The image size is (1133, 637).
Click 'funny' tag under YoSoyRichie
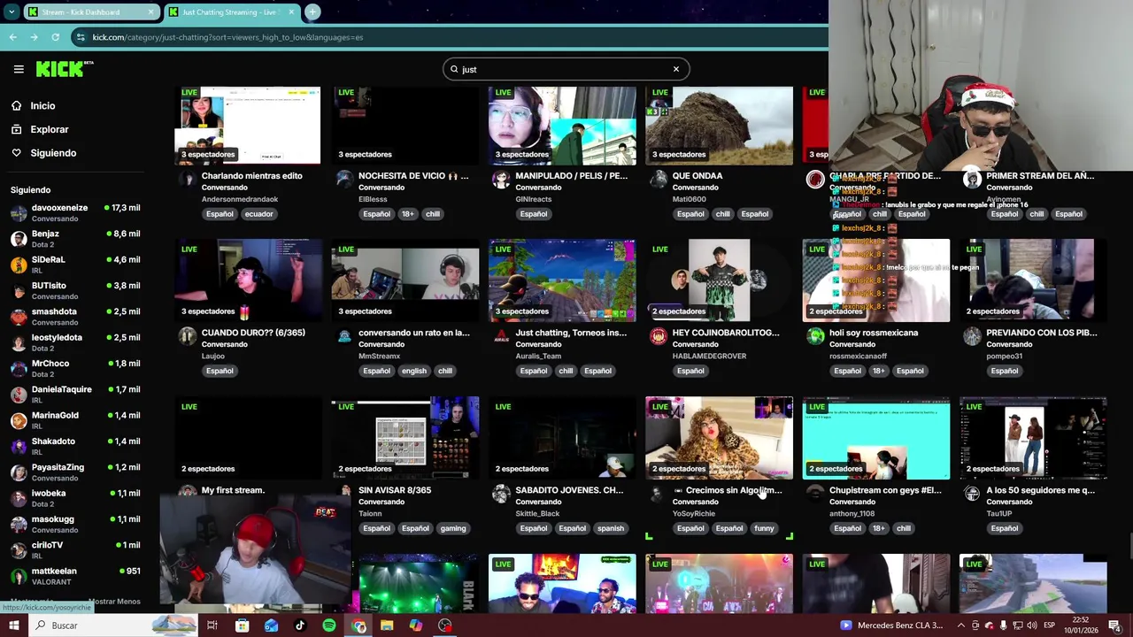click(764, 528)
